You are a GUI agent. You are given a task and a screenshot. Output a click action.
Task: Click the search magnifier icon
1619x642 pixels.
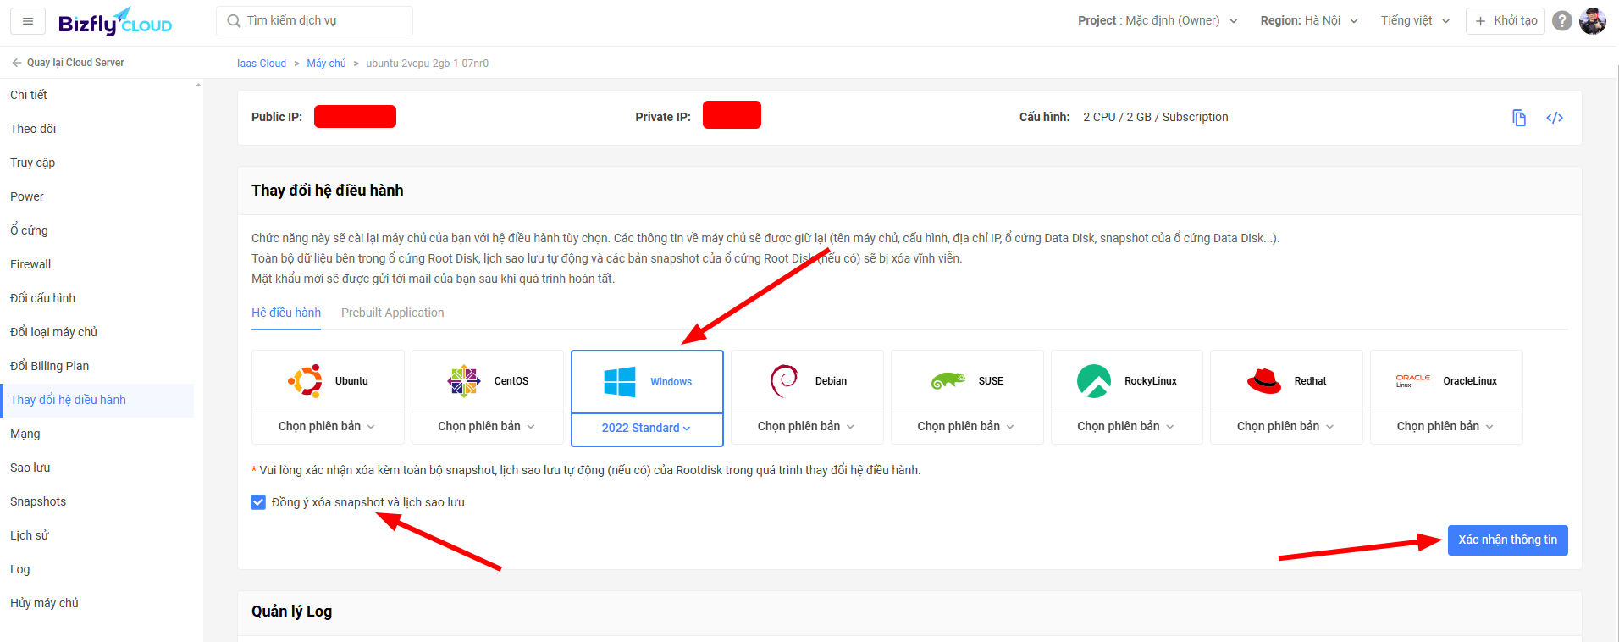(234, 21)
